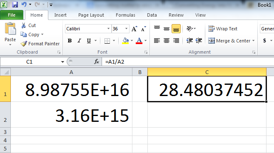Decrease indent

pos(189,41)
